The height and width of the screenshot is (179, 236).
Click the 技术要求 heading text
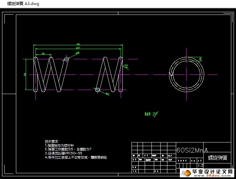tap(51, 141)
